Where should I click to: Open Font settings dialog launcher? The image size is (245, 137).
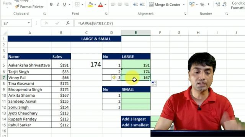click(x=106, y=14)
